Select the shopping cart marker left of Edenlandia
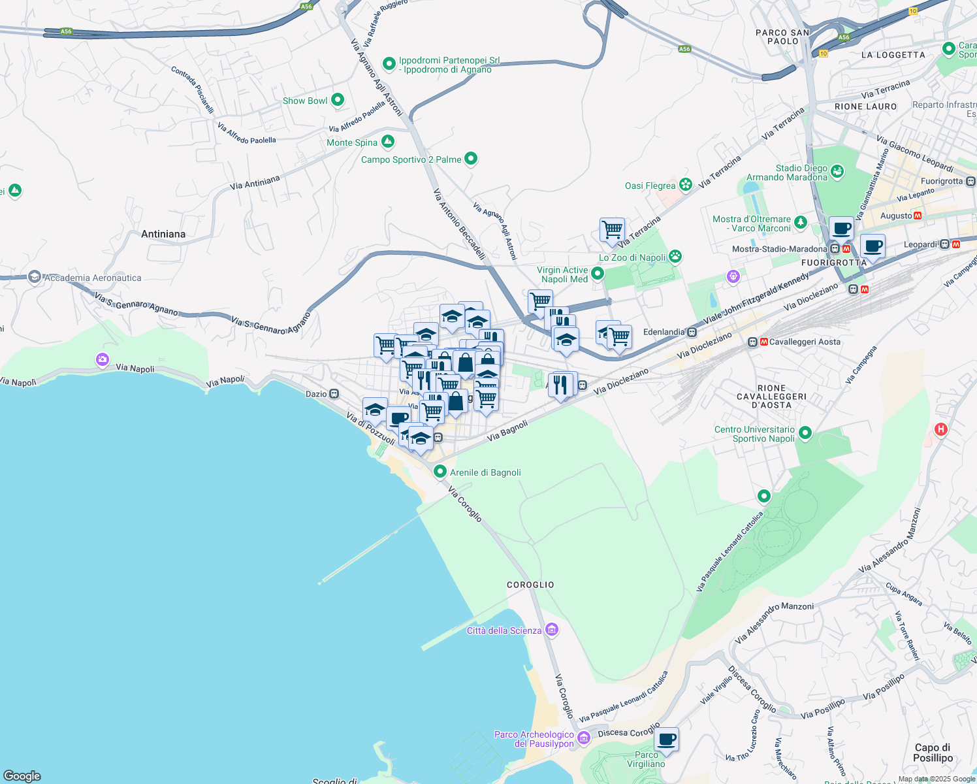The image size is (977, 784). coord(619,338)
